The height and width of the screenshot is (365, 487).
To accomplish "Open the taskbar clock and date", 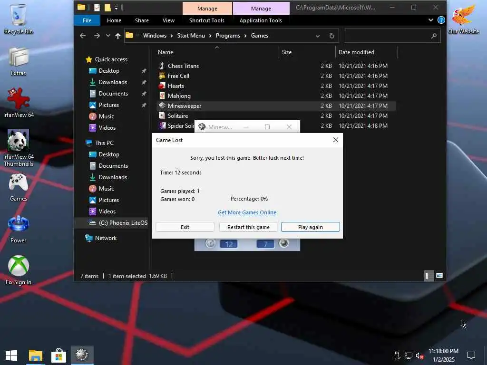I will [443, 355].
